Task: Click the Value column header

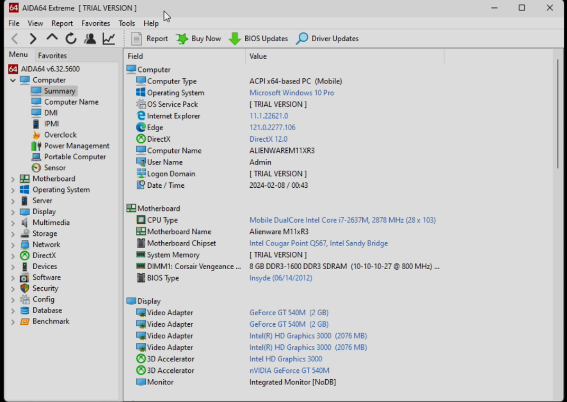Action: pos(345,56)
